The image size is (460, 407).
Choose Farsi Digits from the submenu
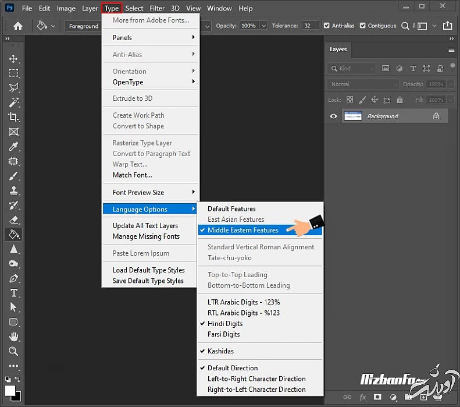[x=224, y=334]
